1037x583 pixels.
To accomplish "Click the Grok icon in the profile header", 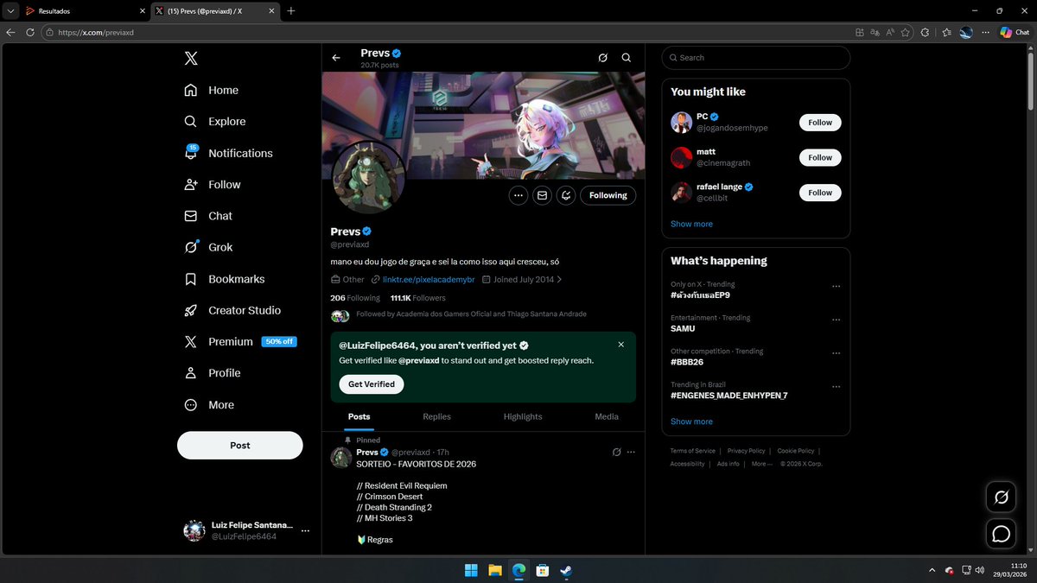I will point(603,58).
